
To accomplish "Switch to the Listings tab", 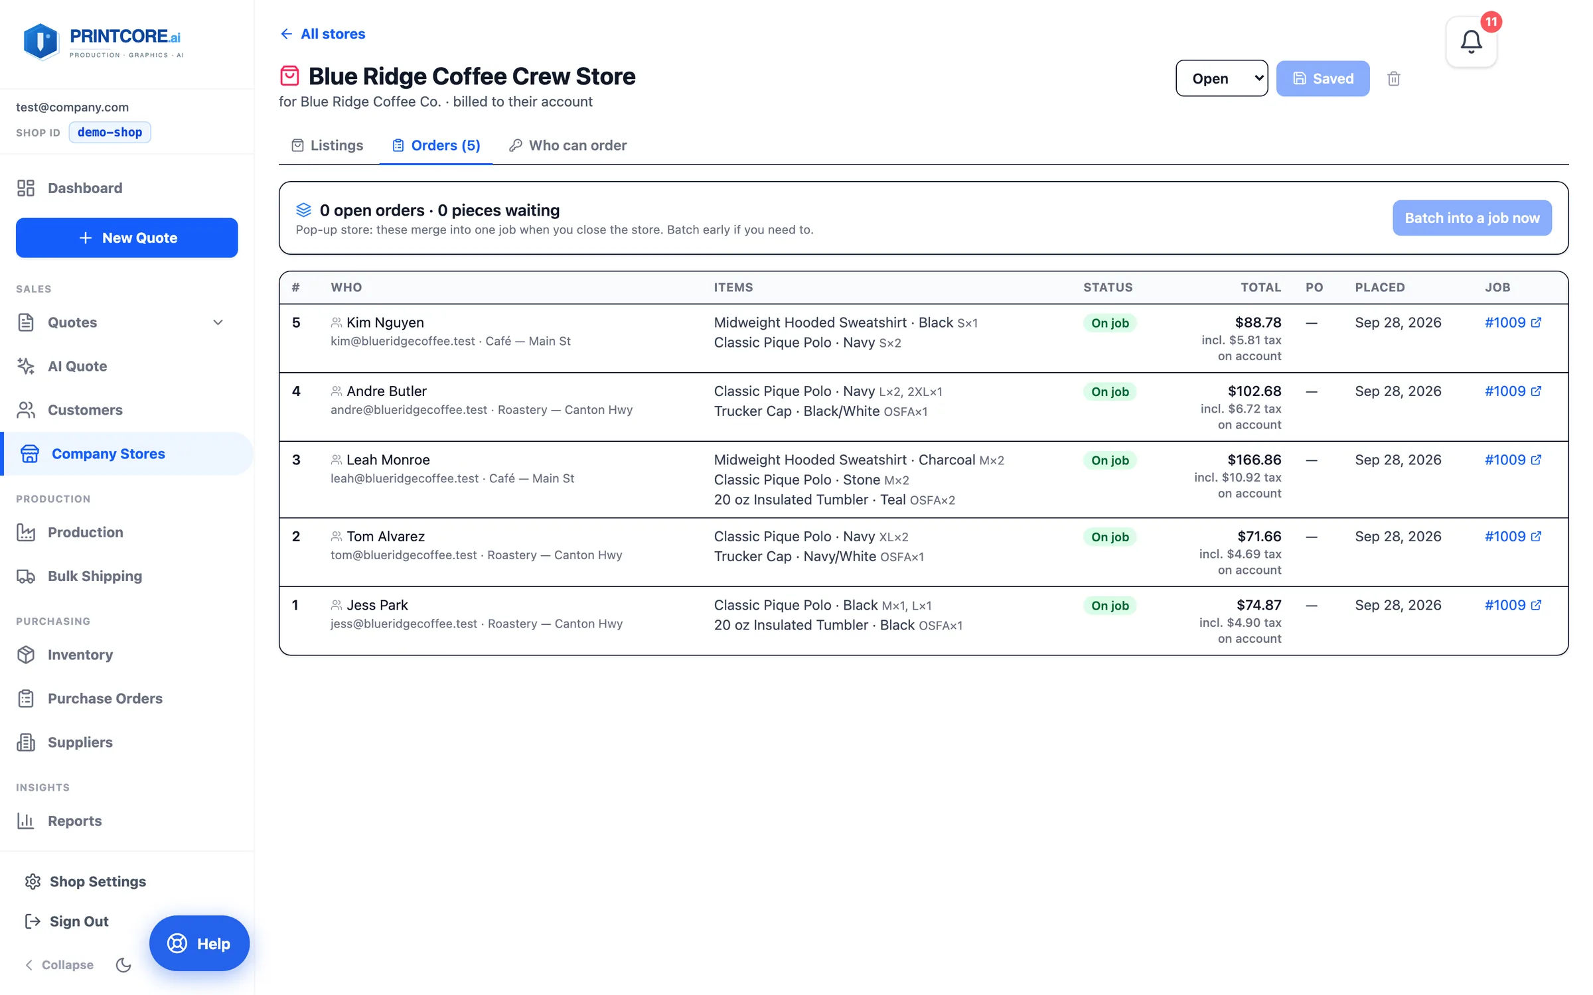I will point(328,145).
